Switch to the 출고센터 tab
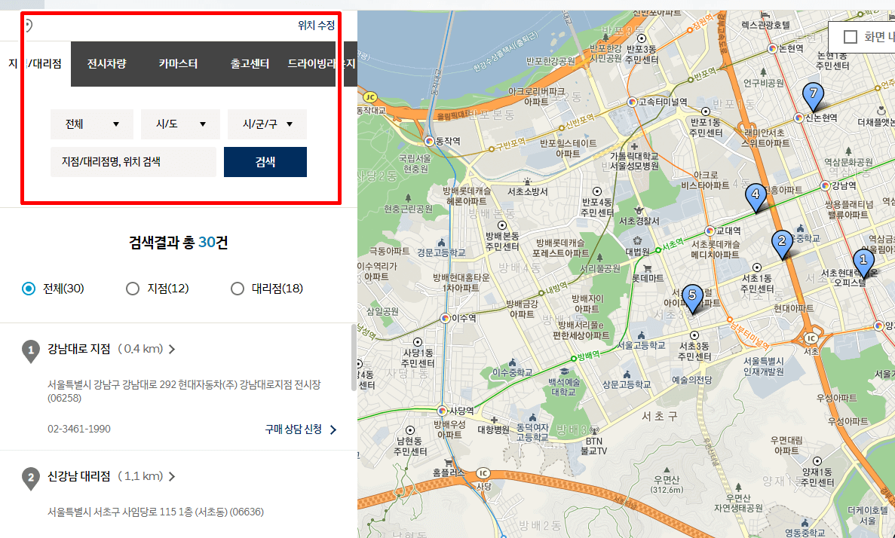The image size is (895, 538). pyautogui.click(x=250, y=64)
